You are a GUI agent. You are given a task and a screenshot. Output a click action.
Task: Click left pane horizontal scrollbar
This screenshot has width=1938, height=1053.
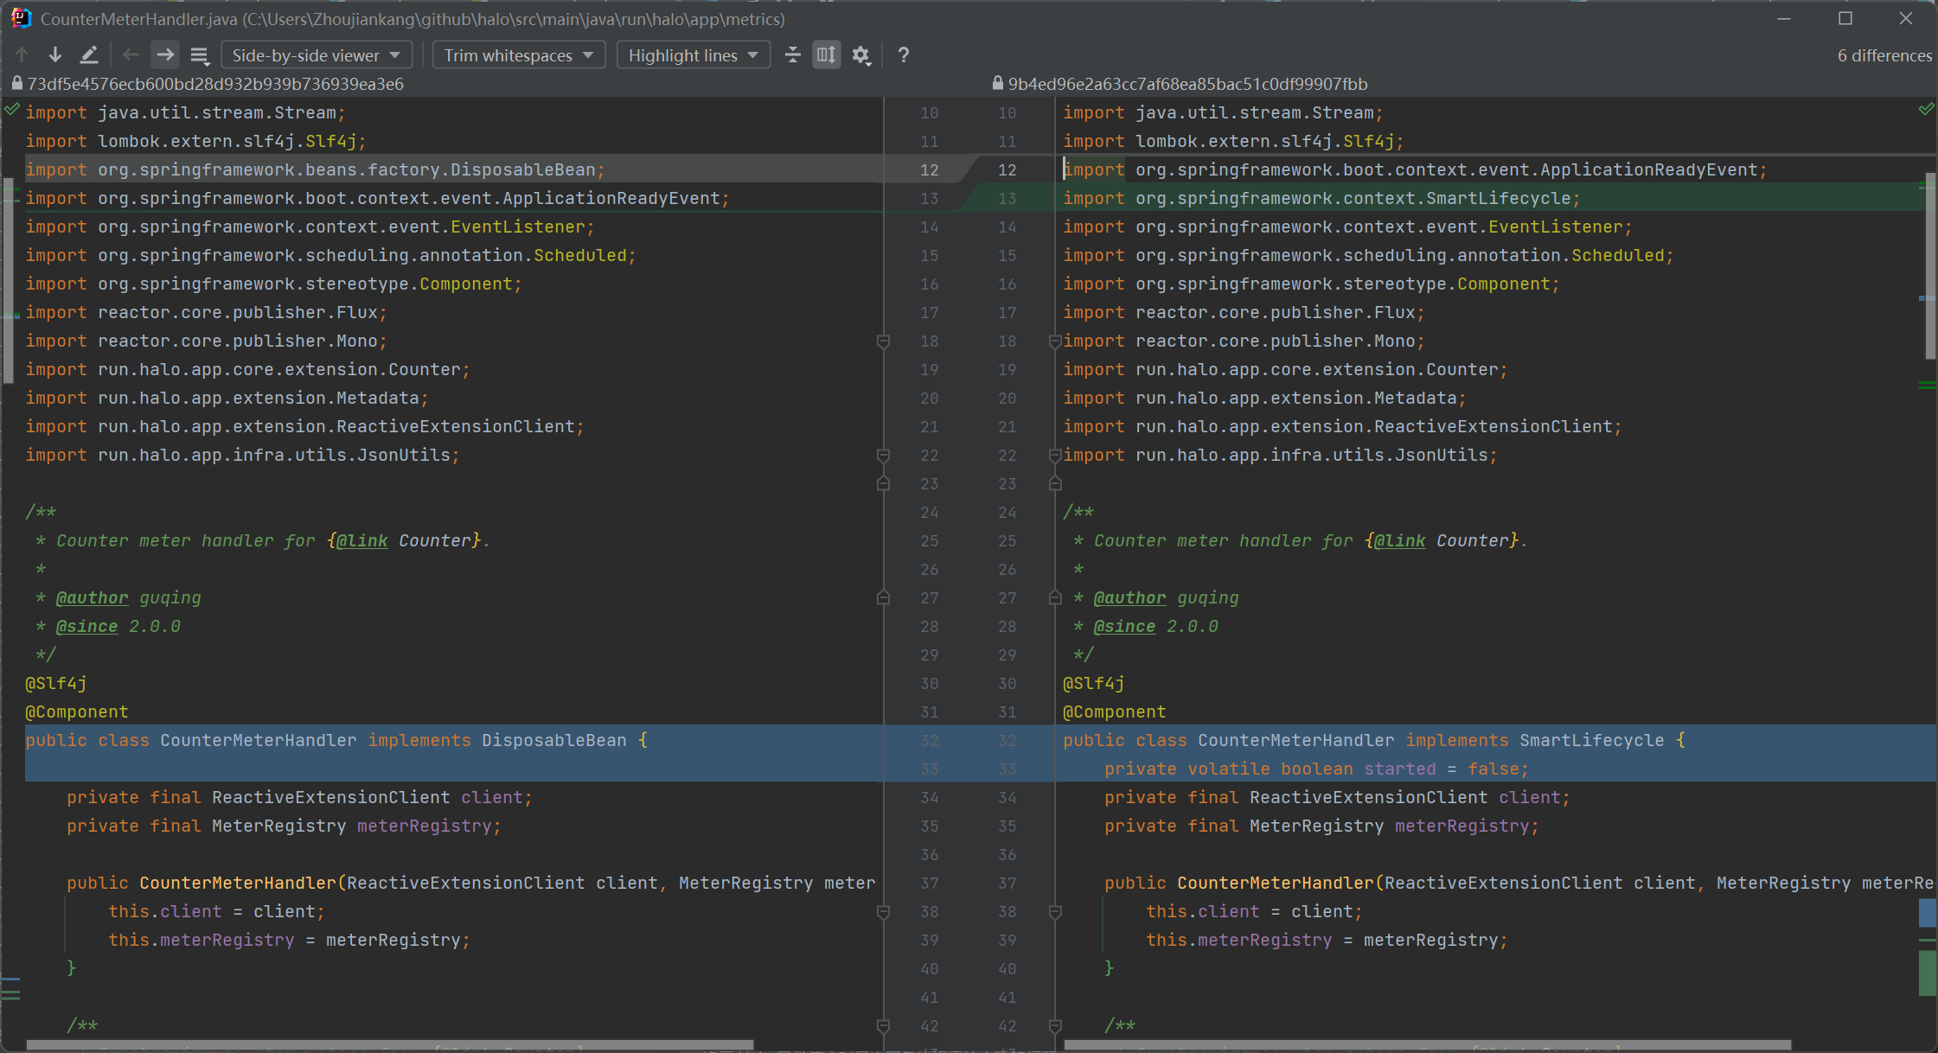tap(390, 1045)
